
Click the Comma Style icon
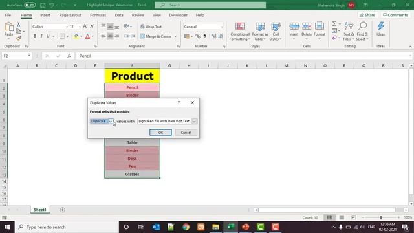(x=204, y=36)
